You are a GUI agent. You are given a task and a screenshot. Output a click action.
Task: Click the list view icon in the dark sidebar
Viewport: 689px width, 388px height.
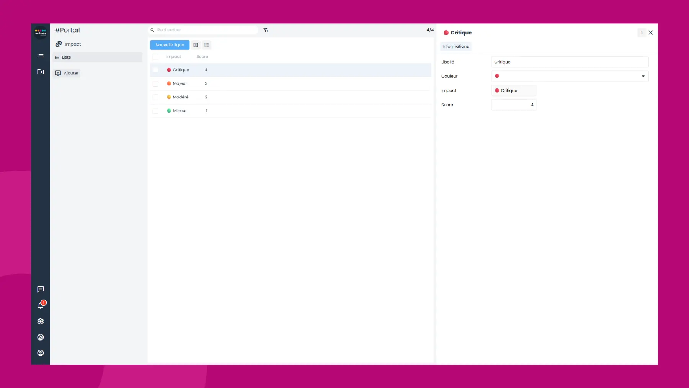click(40, 56)
